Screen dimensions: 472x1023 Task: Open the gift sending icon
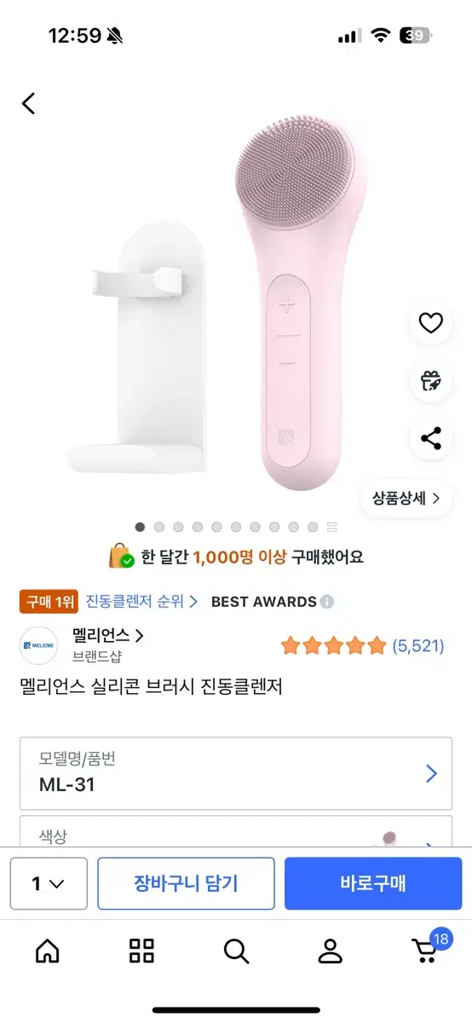click(x=431, y=381)
